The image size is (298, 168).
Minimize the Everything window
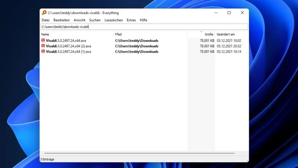coord(216,13)
